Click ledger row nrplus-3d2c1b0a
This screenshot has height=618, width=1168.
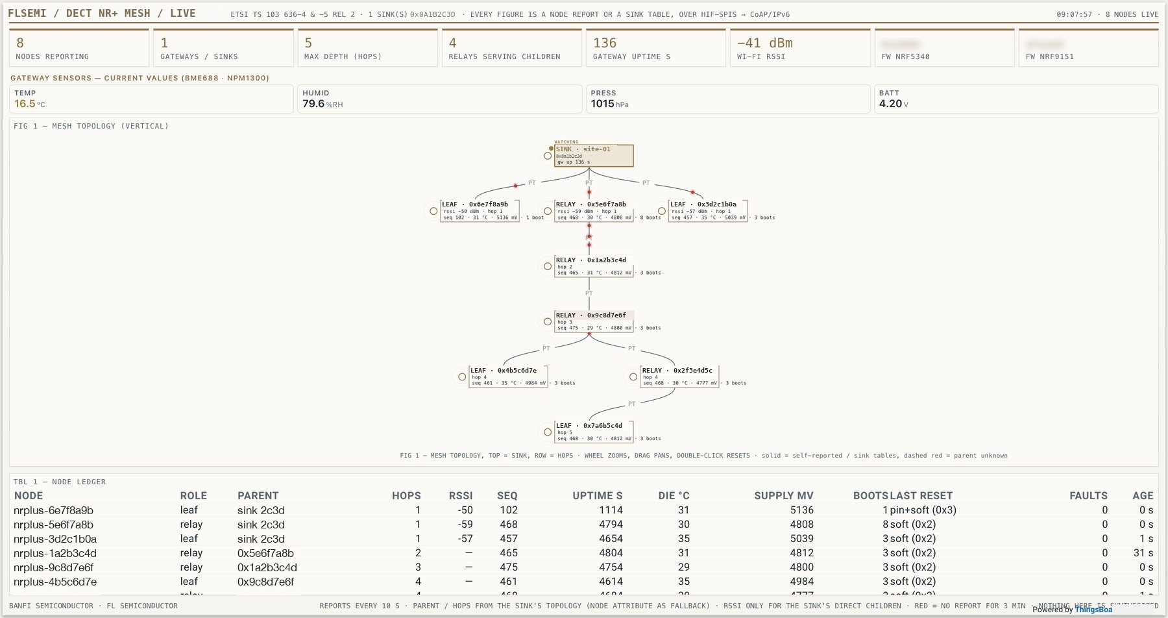583,539
